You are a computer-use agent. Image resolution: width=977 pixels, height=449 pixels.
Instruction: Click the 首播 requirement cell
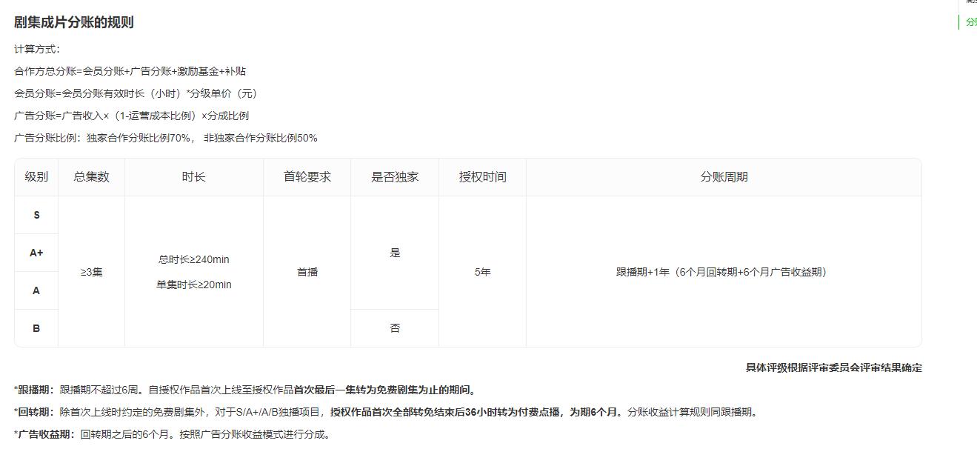pyautogui.click(x=307, y=271)
